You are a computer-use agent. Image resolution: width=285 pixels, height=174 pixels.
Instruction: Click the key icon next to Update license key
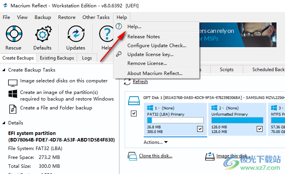119,54
